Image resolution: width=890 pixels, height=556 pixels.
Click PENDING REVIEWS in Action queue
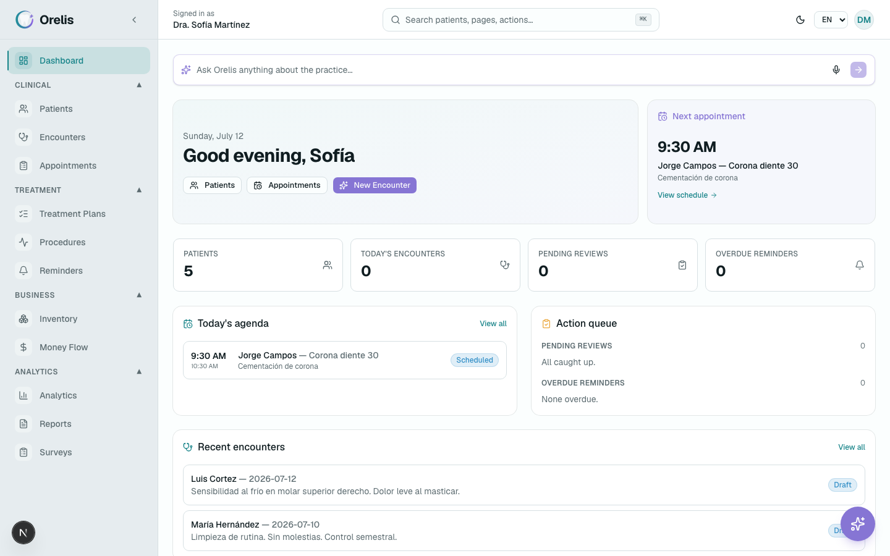click(577, 346)
